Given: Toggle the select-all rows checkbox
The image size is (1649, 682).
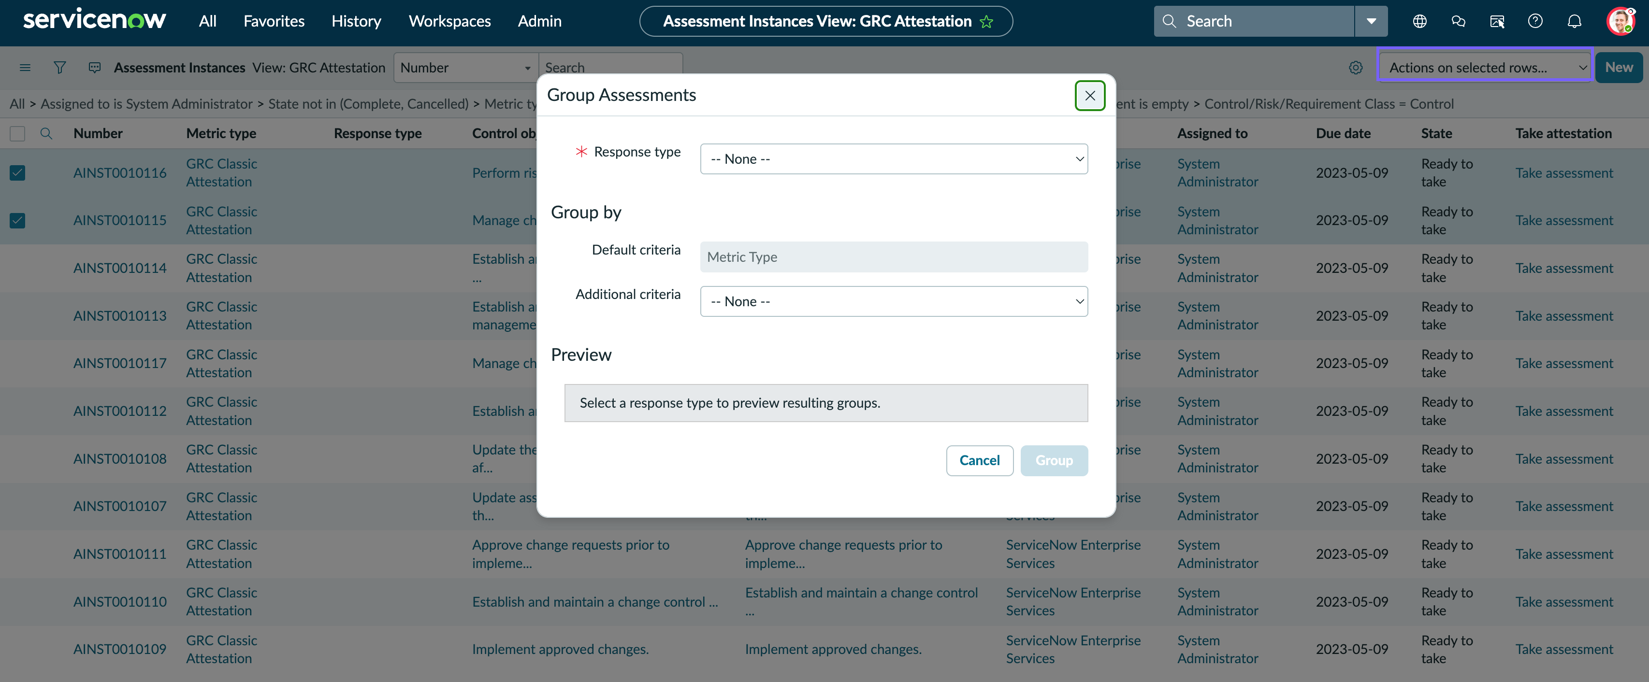Looking at the screenshot, I should pyautogui.click(x=17, y=133).
